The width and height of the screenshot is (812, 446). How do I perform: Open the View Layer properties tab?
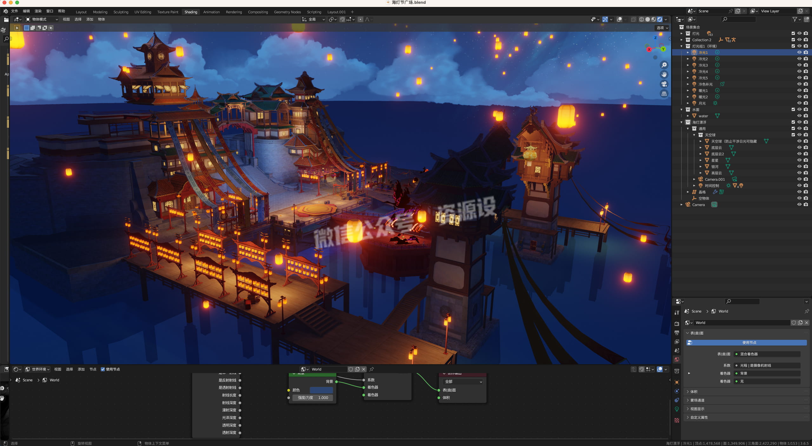677,341
